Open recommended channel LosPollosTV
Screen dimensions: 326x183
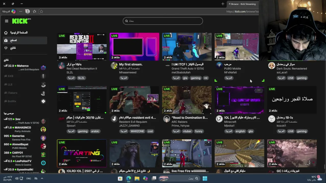point(25,163)
